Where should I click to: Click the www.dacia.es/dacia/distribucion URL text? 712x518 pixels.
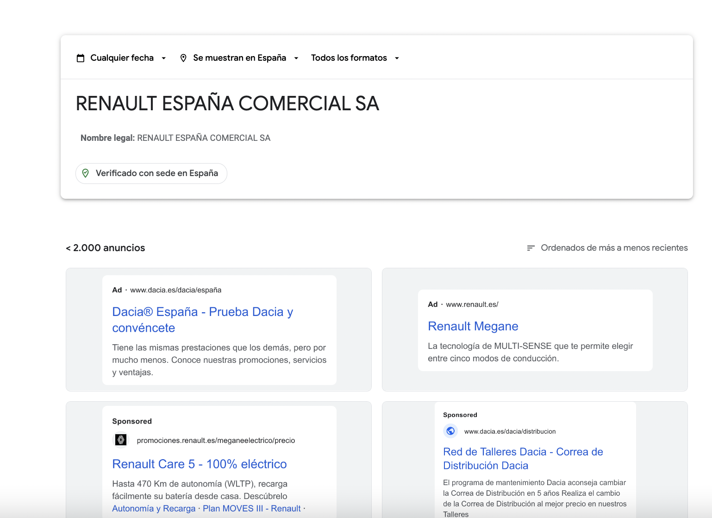(510, 431)
